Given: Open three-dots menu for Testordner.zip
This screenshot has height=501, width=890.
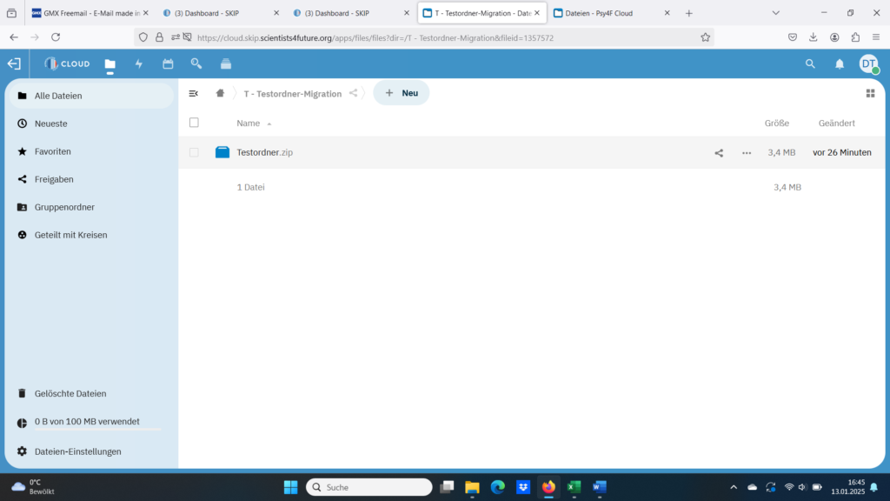Looking at the screenshot, I should (747, 152).
